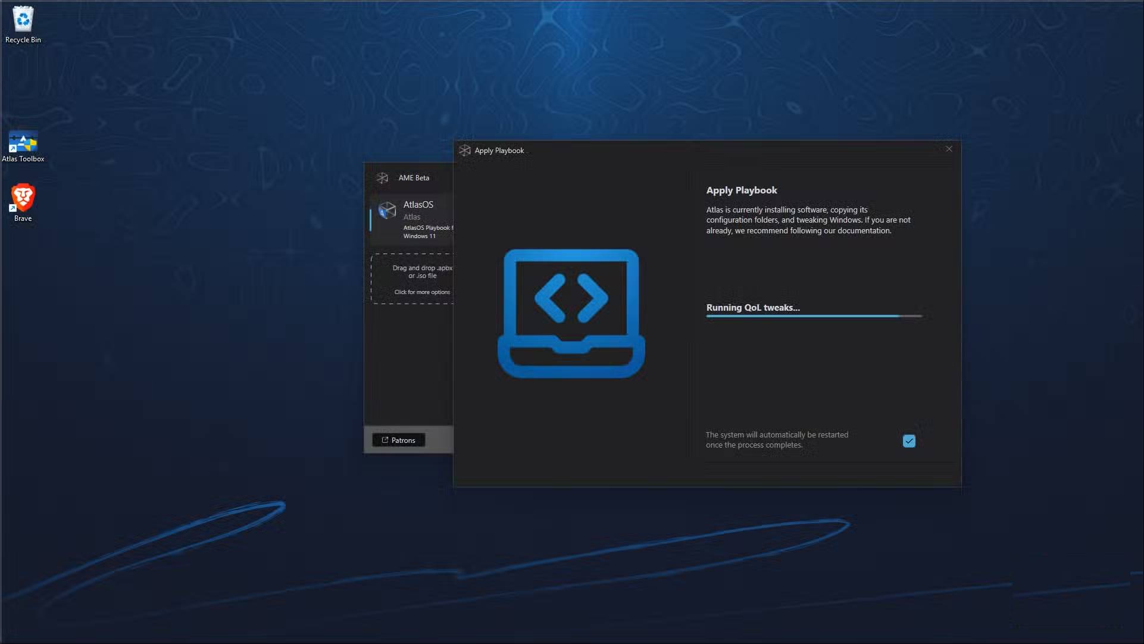Click the AME Beta window title text
Screen dimensions: 1144x644
(x=414, y=178)
